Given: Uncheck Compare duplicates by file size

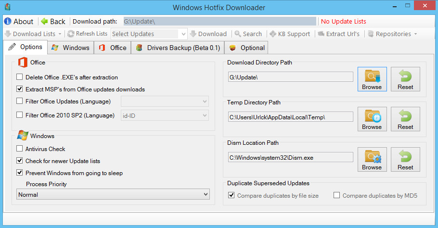Looking at the screenshot, I should pos(232,195).
